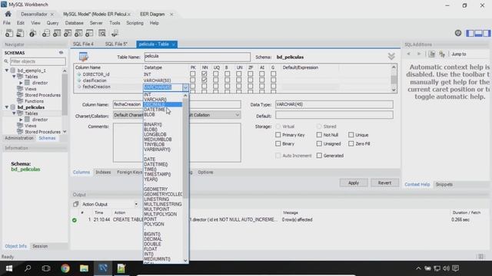
Task: Enable Not Null checkbox in column details
Action: coord(319,135)
